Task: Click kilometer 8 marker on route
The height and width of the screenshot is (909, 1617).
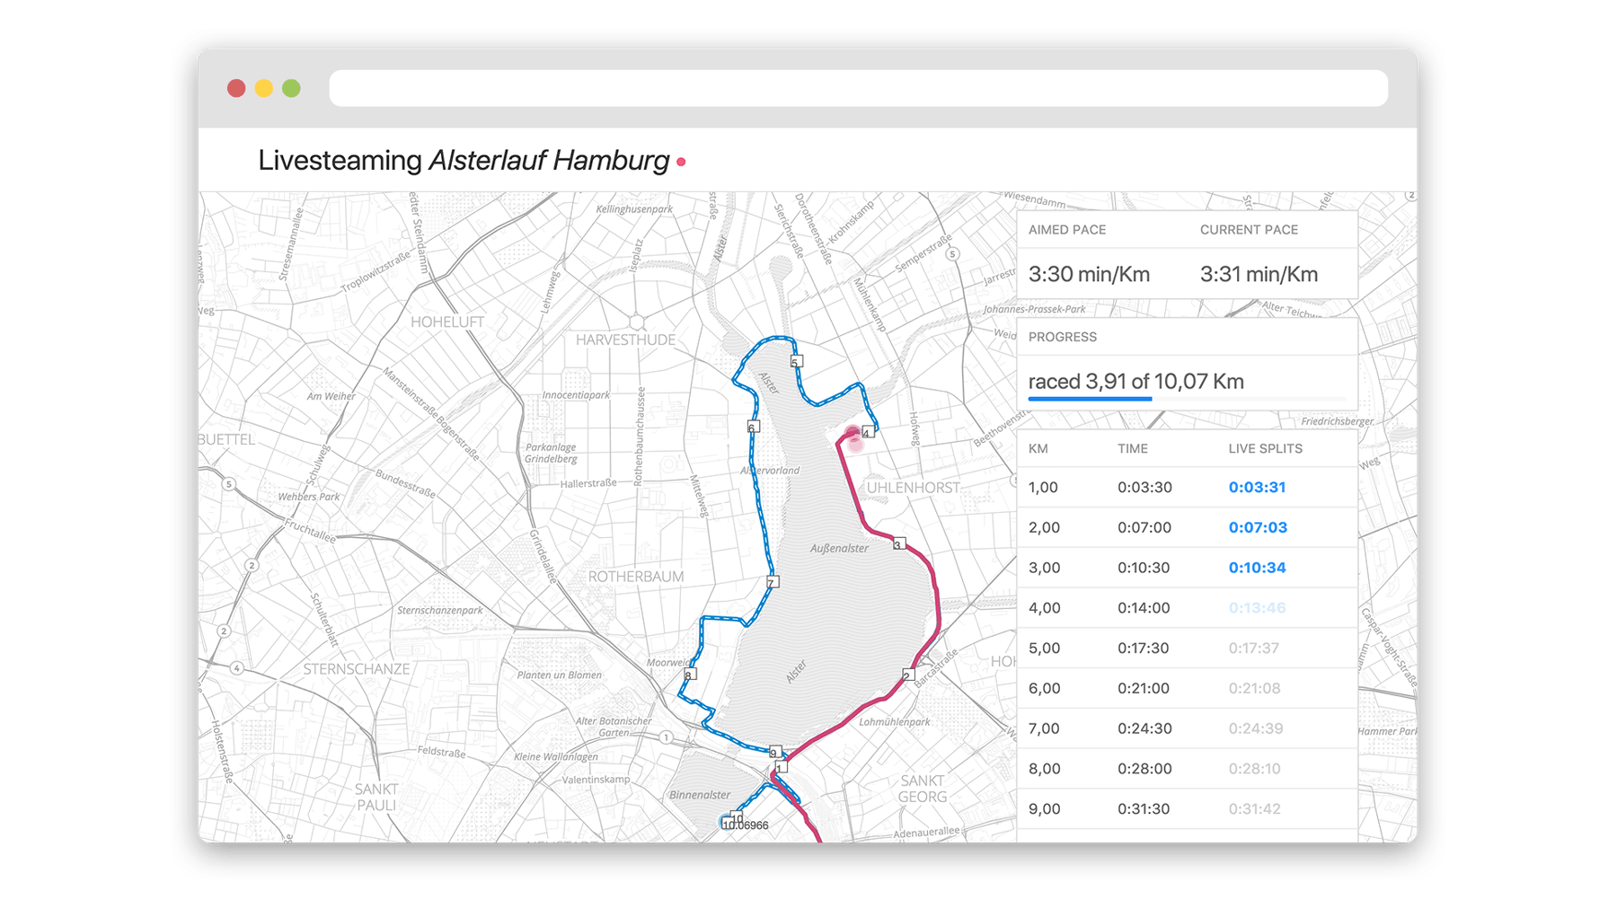Action: click(689, 675)
